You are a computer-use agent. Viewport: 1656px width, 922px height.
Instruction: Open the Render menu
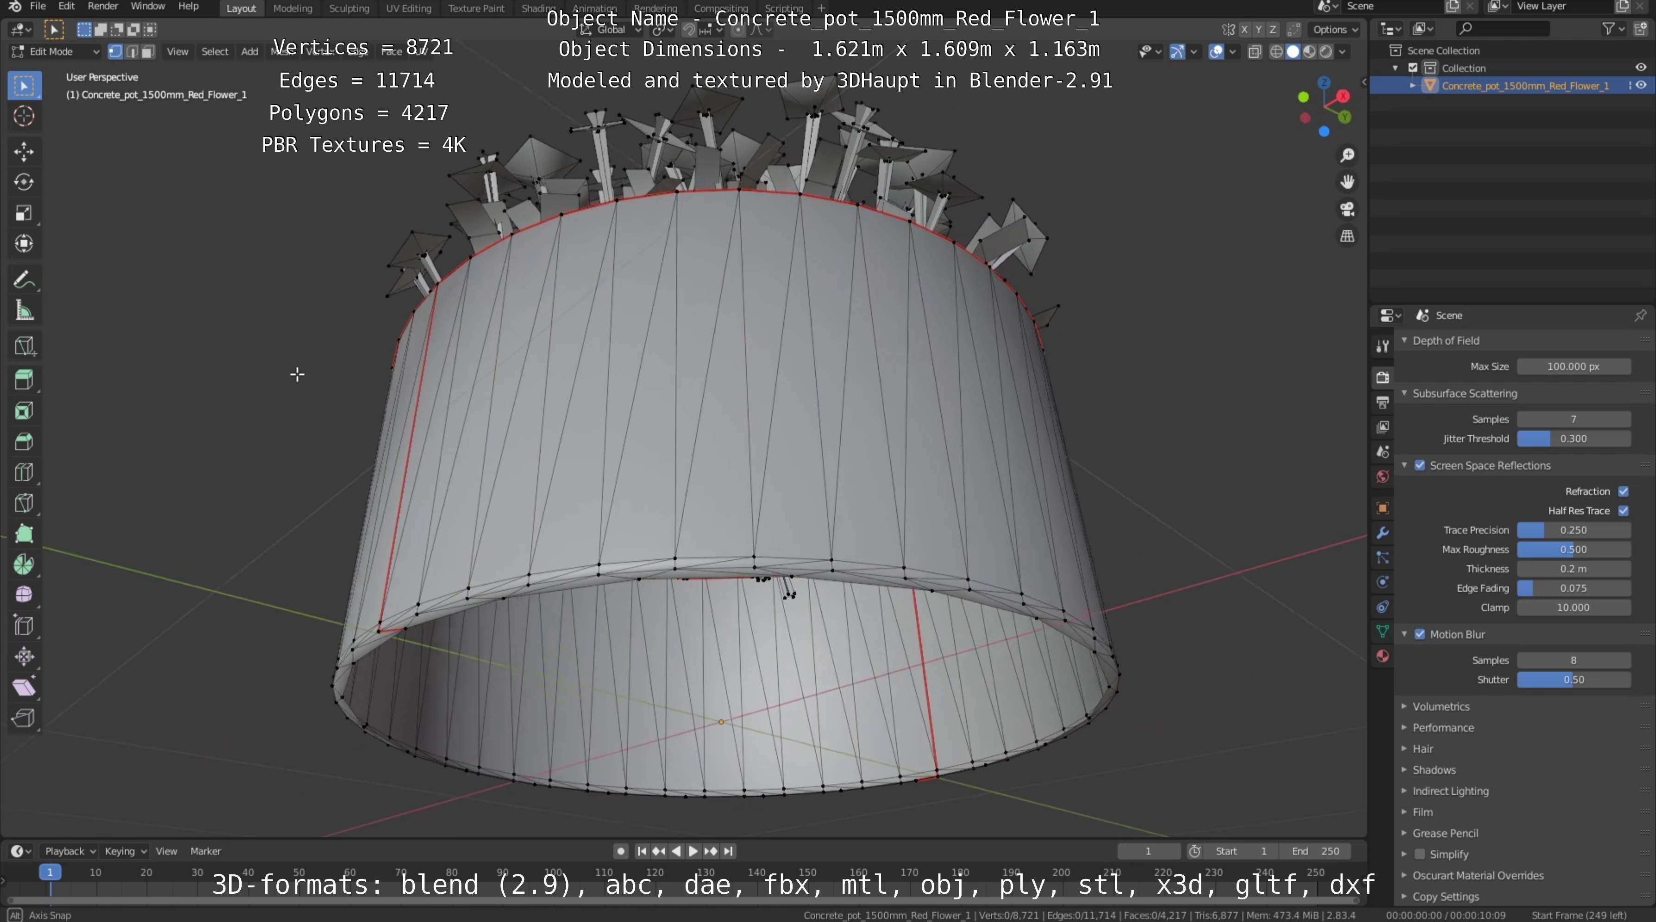click(x=102, y=6)
